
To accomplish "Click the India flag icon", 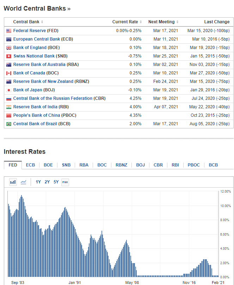I will coord(9,107).
